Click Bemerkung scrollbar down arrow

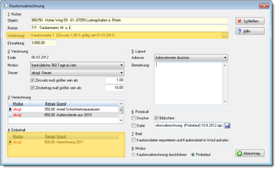click(x=225, y=101)
